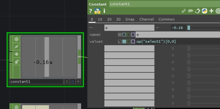Switch to the 20 parameter page tab
This screenshot has height=109, width=220.
pos(109,19)
